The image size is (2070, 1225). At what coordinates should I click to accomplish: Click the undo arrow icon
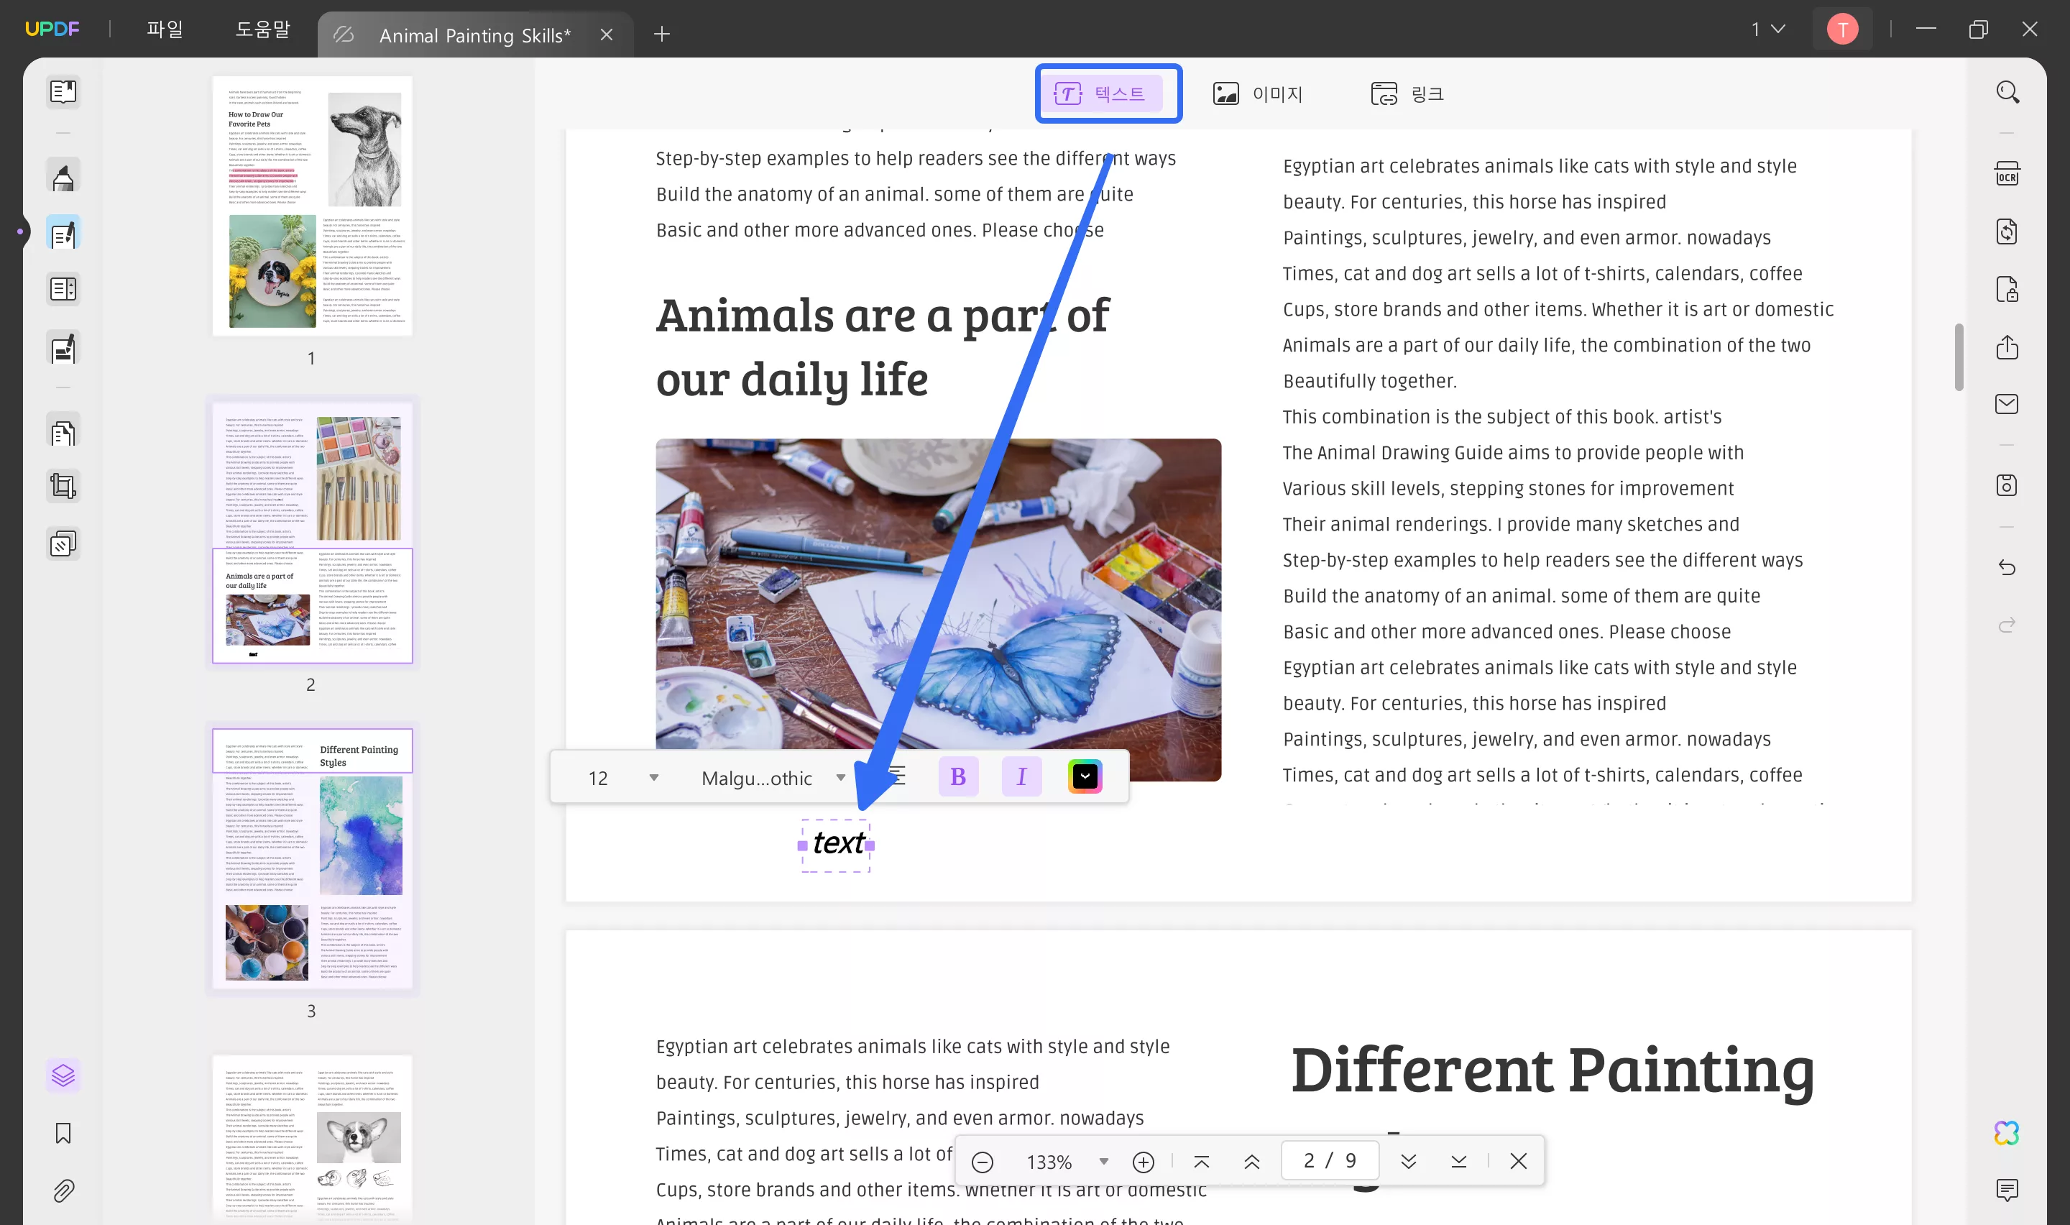(x=2009, y=567)
